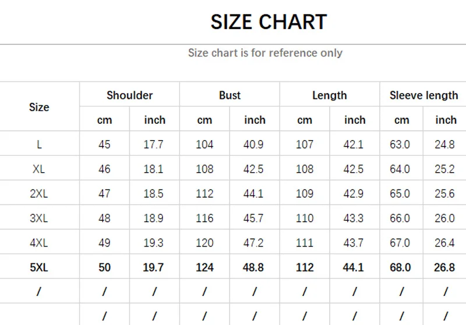Screen dimensions: 466x325
Task: Click the L bust inch value 40.9
Action: coord(254,145)
